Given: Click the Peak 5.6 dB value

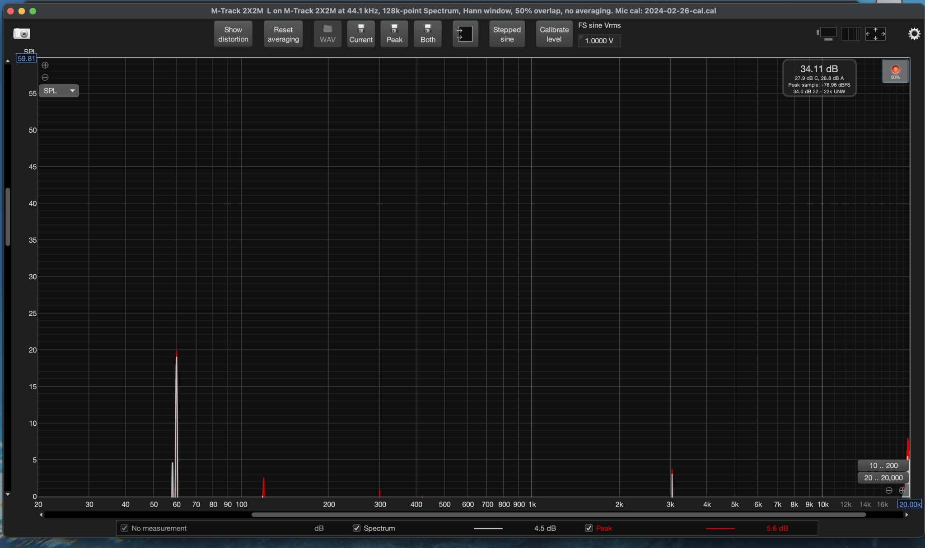Looking at the screenshot, I should [777, 528].
